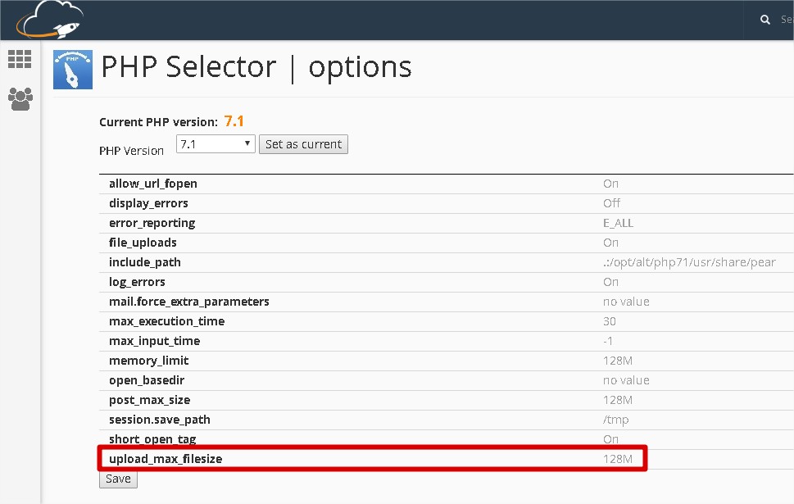Edit the include_path value
The height and width of the screenshot is (504, 794).
(688, 262)
